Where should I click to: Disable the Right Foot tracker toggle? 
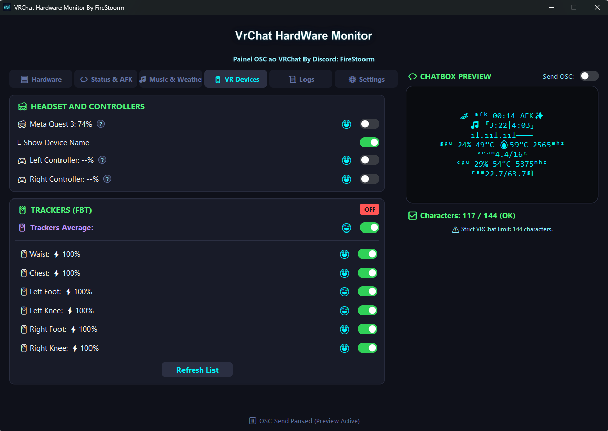(x=367, y=329)
